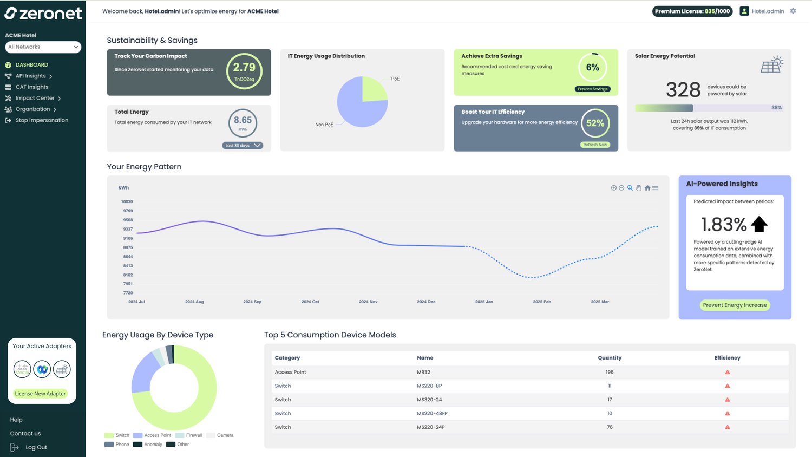Toggle the zoom selection magnifier tool
The height and width of the screenshot is (457, 812).
[630, 188]
